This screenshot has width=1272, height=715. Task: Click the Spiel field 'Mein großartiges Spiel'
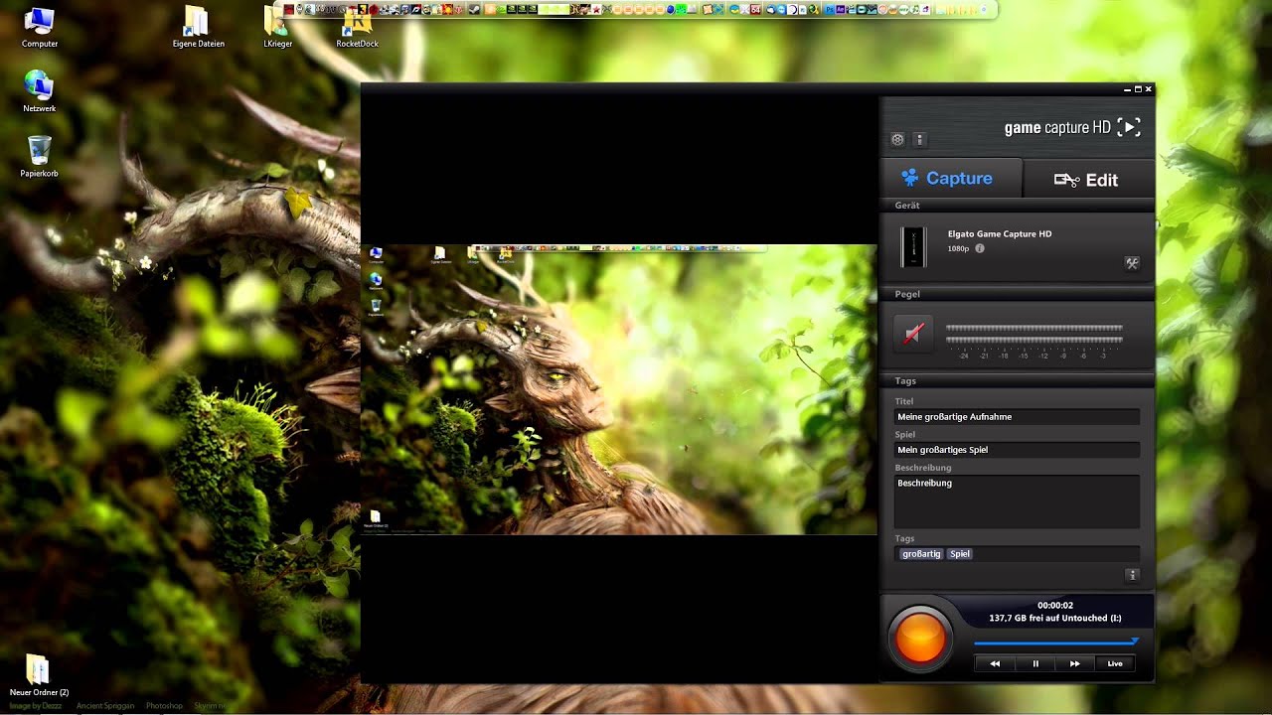click(1017, 450)
